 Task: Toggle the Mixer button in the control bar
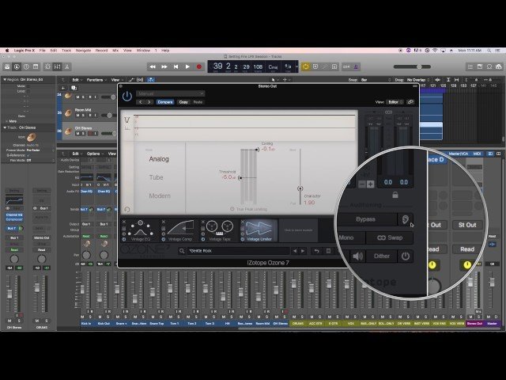point(58,66)
